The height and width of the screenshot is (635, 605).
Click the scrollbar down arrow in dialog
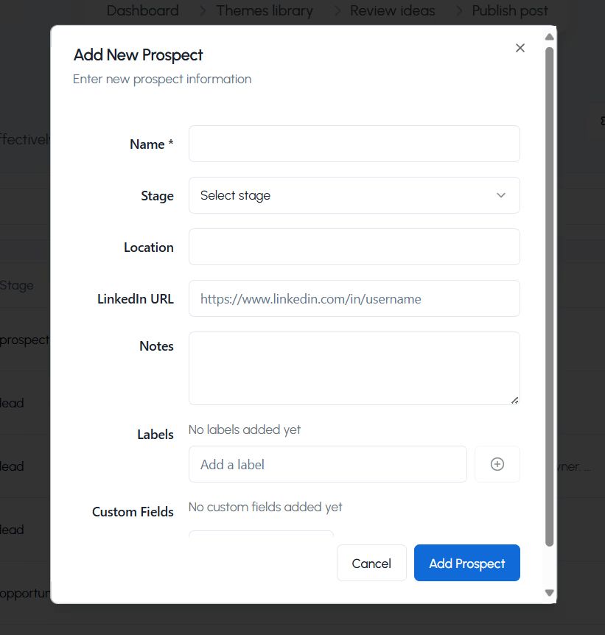point(549,592)
